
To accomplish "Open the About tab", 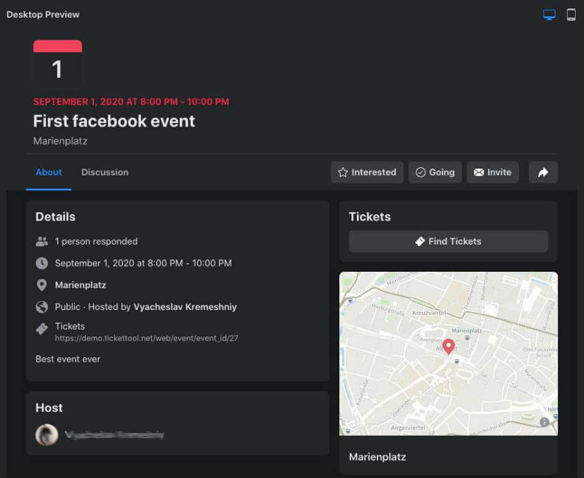I will tap(49, 172).
